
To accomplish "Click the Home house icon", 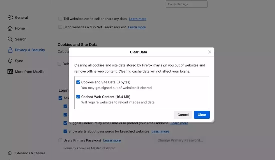I will point(10,28).
